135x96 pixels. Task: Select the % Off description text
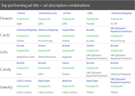coord(114,24)
